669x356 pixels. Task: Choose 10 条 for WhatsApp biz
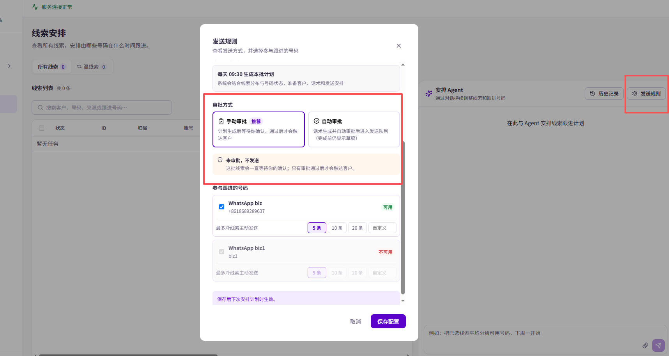[x=337, y=228]
